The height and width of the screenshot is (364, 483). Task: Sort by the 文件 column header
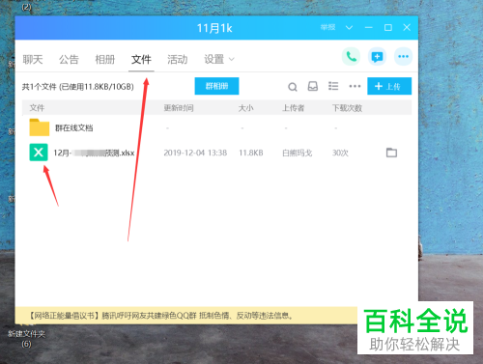coord(37,108)
